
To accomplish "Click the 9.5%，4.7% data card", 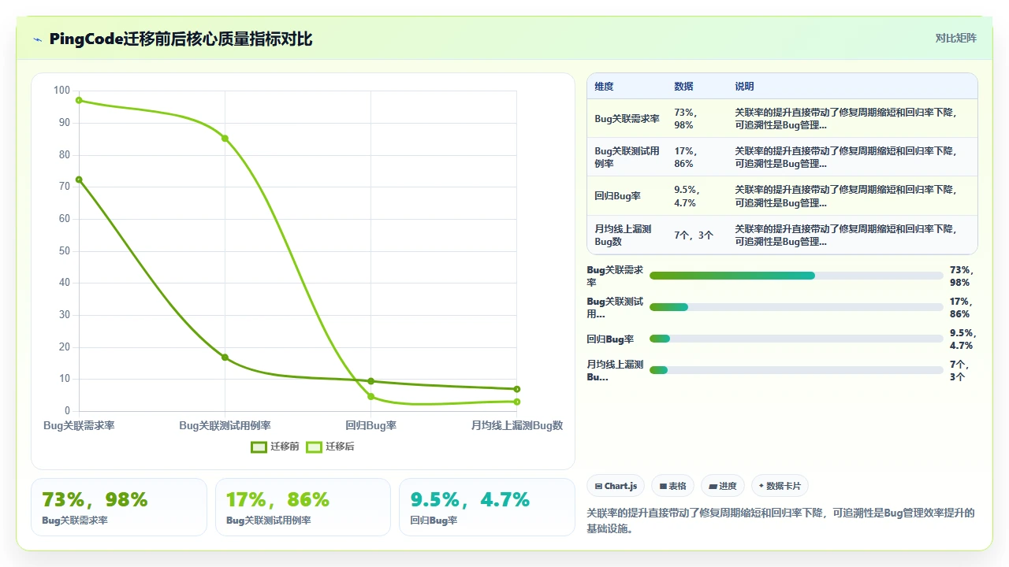I will pyautogui.click(x=487, y=507).
